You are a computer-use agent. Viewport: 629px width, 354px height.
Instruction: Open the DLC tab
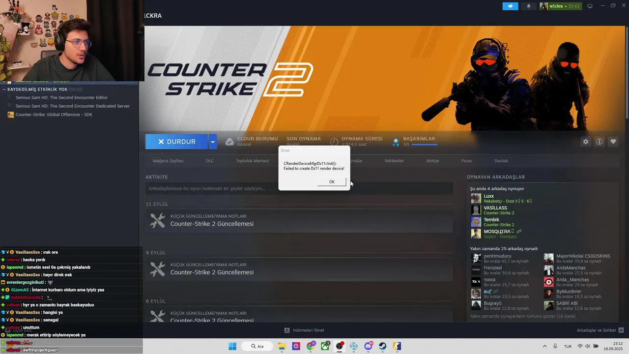210,161
